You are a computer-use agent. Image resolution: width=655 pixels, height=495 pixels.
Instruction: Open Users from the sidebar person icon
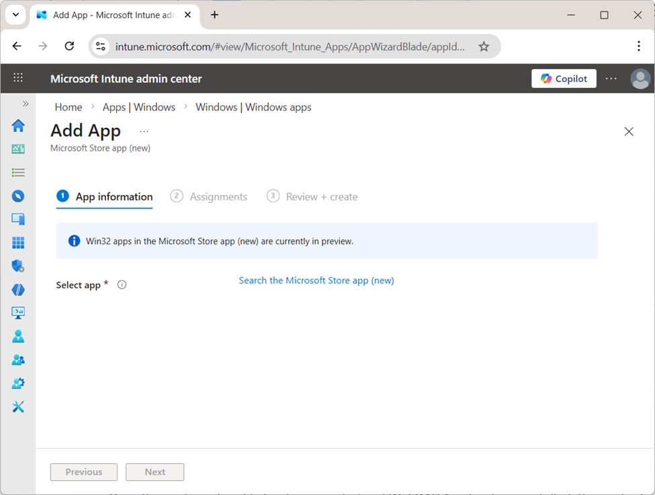point(18,336)
